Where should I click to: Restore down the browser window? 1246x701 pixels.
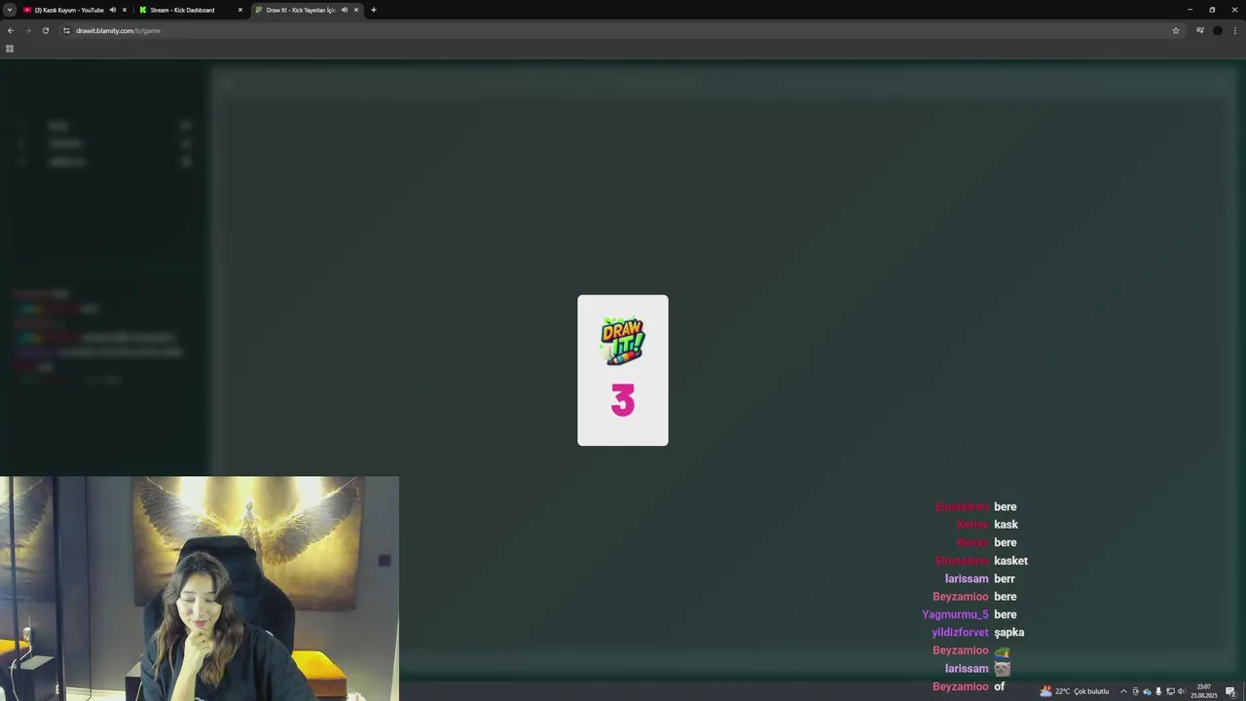pyautogui.click(x=1212, y=10)
